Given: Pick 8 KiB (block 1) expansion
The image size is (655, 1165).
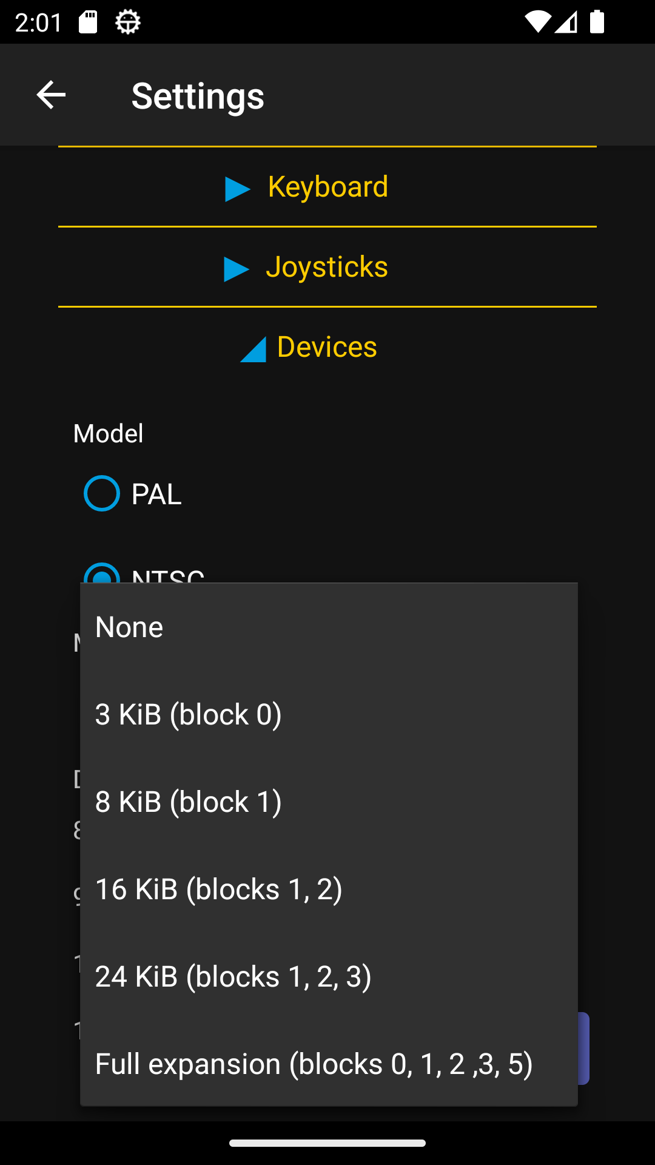Looking at the screenshot, I should coord(328,802).
